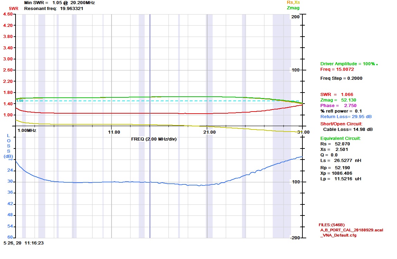Click the Short/Open Circuit heading

coord(341,124)
